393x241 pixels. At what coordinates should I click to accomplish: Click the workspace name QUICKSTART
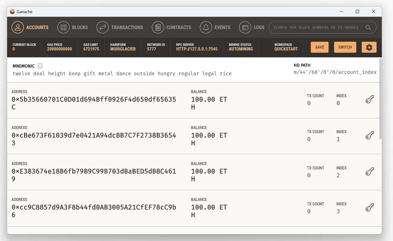[286, 49]
